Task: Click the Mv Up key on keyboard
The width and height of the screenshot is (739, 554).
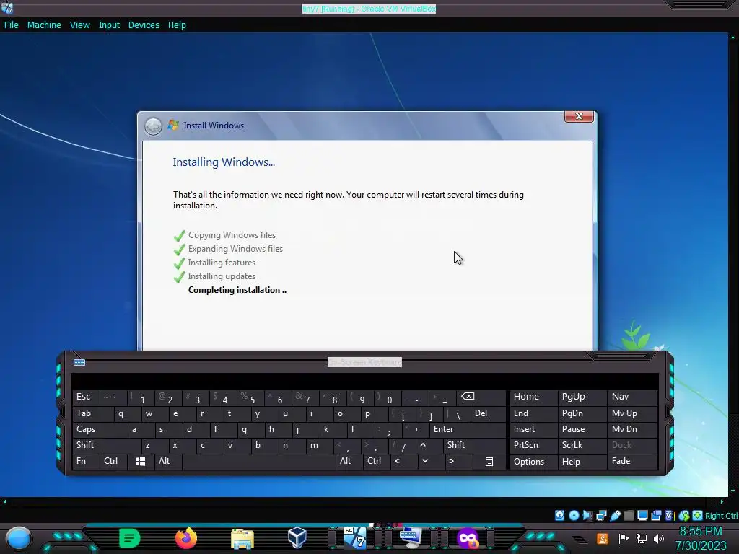Action: (x=632, y=413)
